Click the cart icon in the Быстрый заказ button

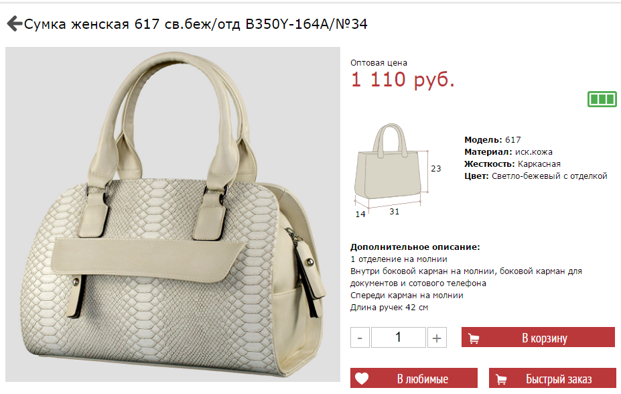tap(501, 379)
